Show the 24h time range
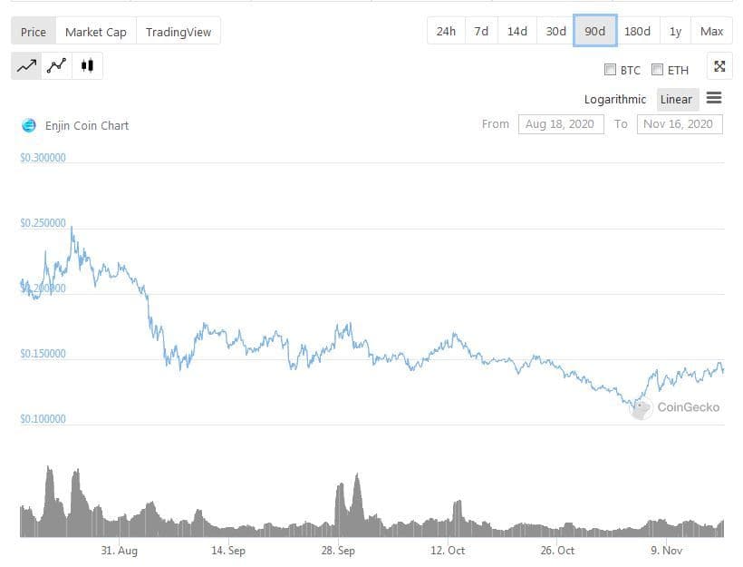This screenshot has width=743, height=567. point(446,31)
